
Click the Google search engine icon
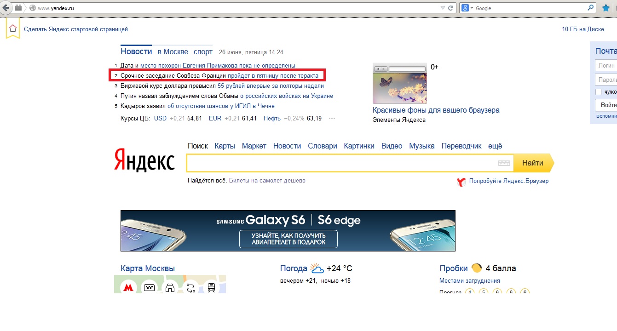click(465, 8)
